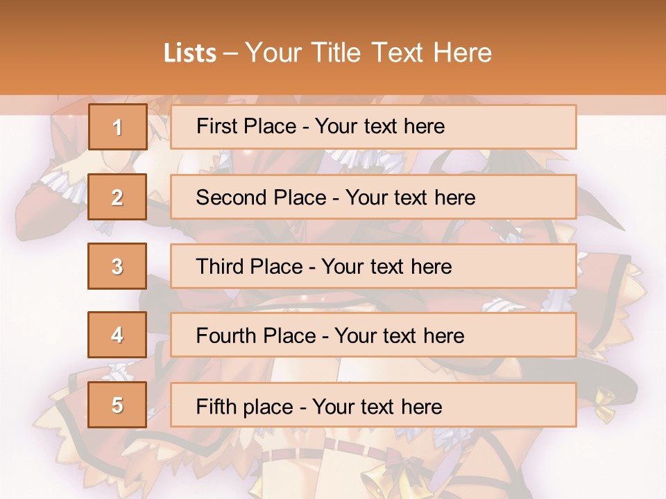This screenshot has width=666, height=499.
Task: Click the Second Place text bar
Action: coord(373,197)
